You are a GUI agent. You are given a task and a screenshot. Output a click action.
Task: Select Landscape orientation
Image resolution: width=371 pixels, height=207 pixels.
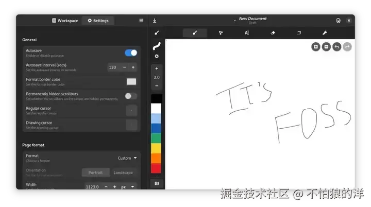click(x=123, y=173)
